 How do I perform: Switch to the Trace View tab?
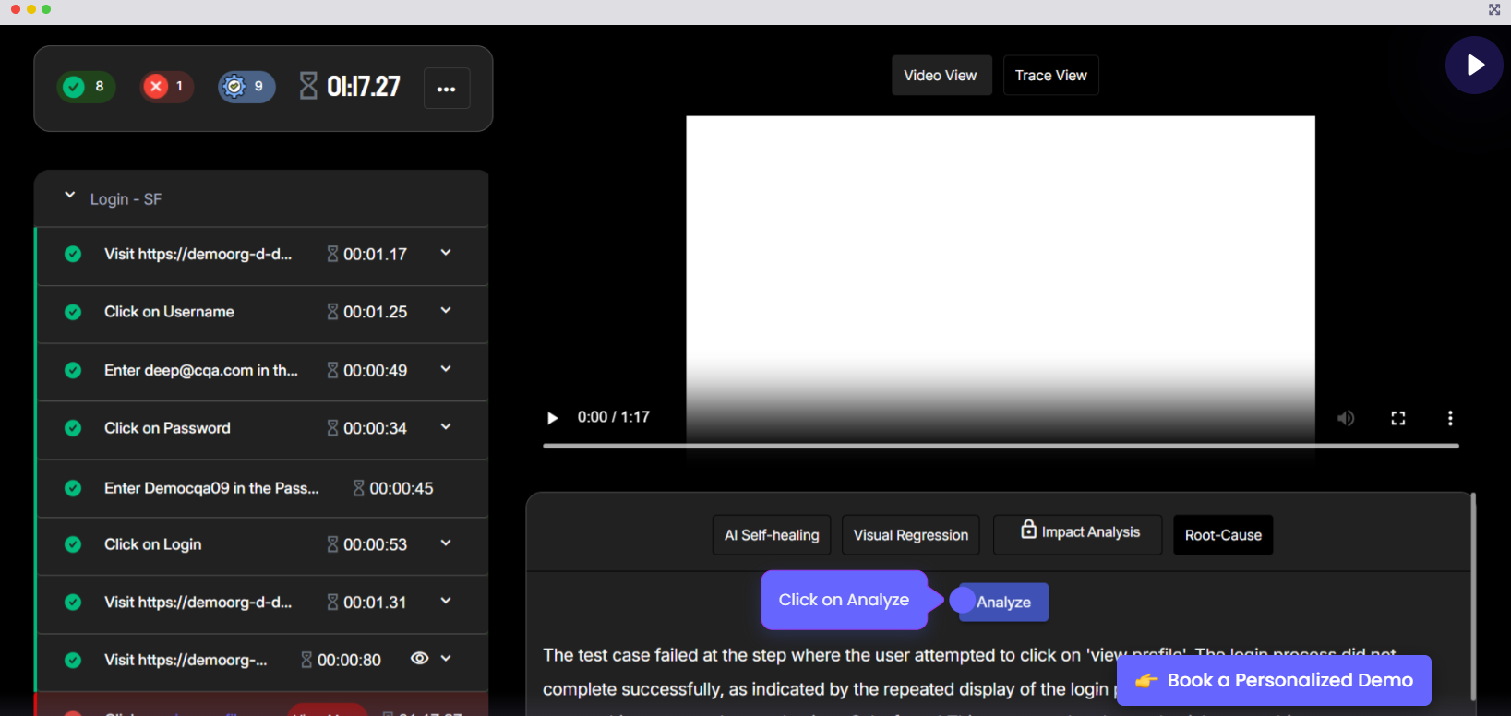1050,76
